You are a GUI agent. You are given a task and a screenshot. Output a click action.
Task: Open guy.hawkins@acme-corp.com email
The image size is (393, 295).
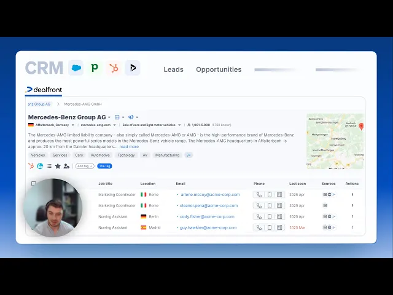pyautogui.click(x=208, y=228)
